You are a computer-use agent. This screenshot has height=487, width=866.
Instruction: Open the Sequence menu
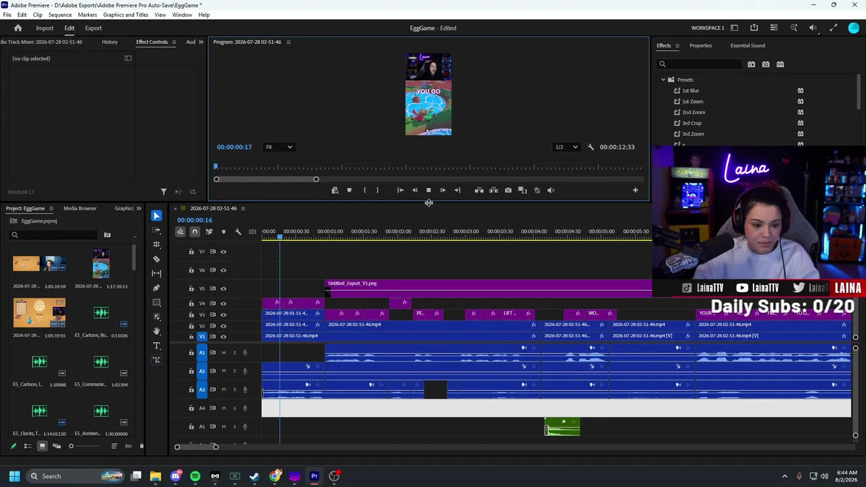click(60, 15)
